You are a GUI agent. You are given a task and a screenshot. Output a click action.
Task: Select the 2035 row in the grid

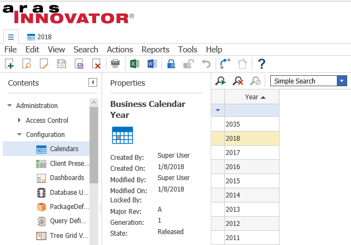[252, 124]
